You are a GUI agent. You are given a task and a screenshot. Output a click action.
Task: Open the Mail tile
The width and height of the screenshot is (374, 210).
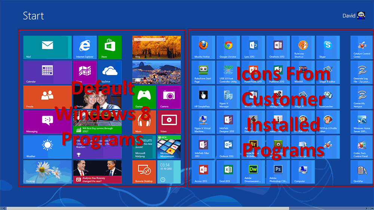[x=47, y=47]
